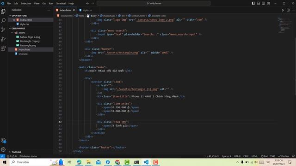Viewport: 296px width, 166px height.
Task: Open Facebook icon in taskbar
Action: [108, 162]
